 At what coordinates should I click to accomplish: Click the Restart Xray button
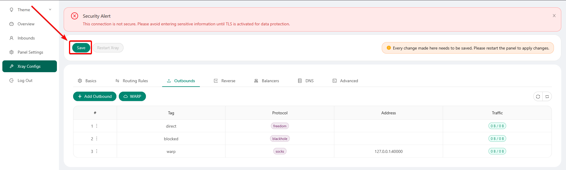point(108,48)
